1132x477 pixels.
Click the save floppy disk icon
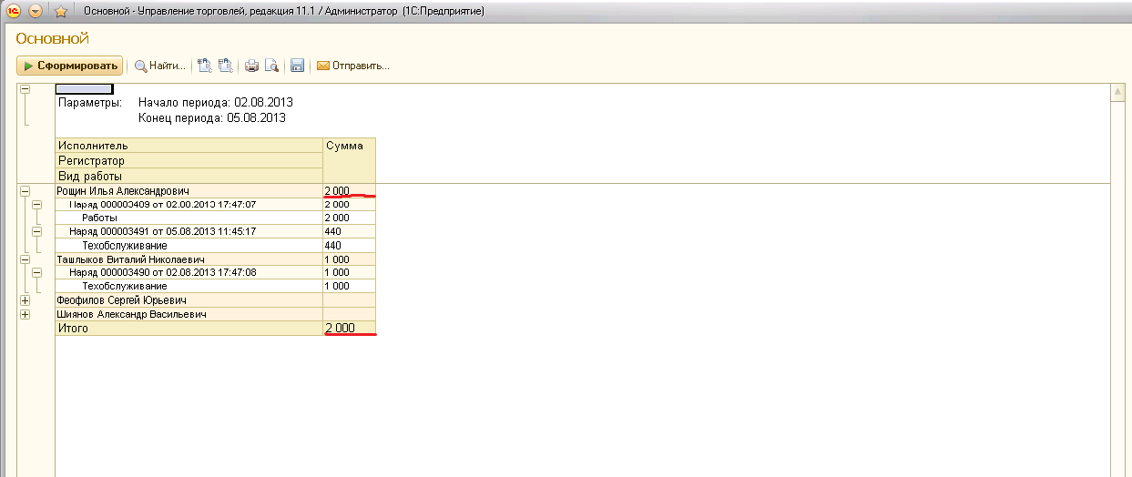tap(297, 66)
